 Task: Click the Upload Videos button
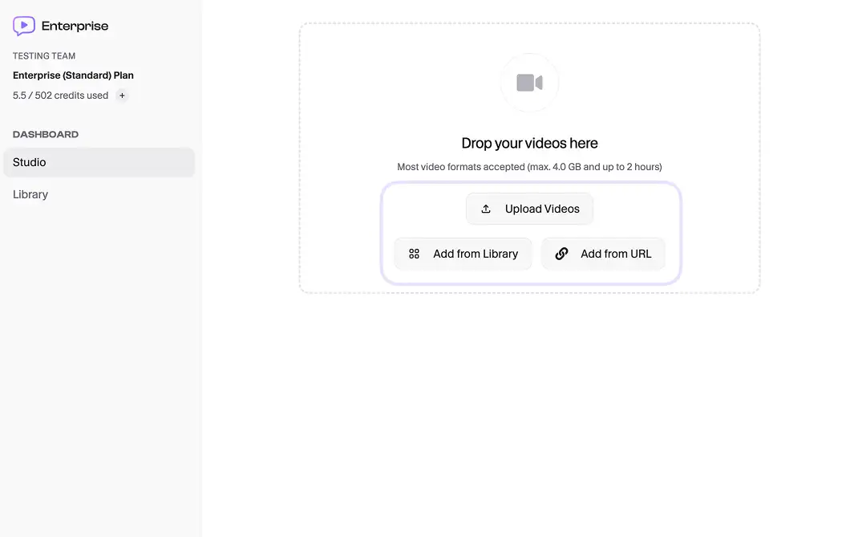529,208
